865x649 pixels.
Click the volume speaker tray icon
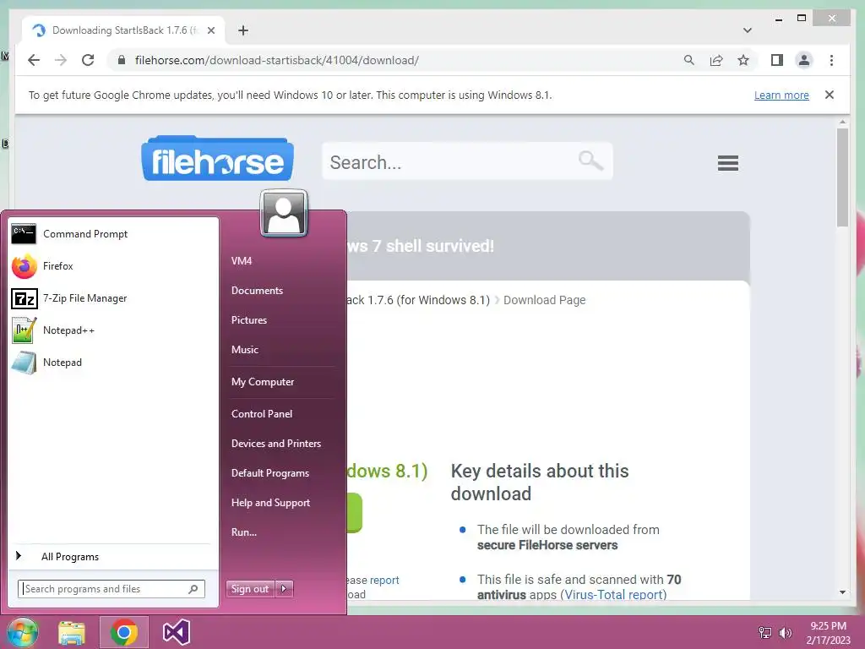(785, 632)
